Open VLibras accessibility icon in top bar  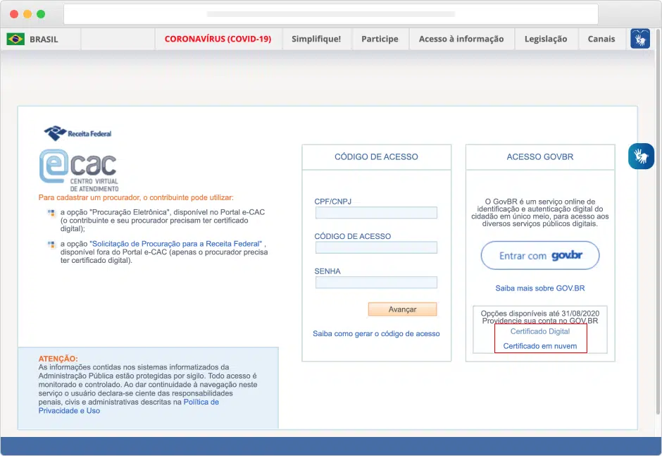tap(640, 39)
